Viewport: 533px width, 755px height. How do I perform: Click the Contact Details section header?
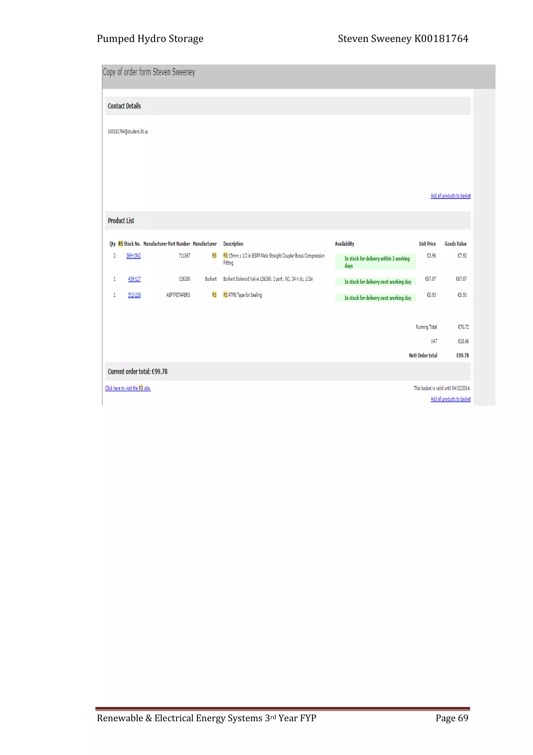click(x=124, y=106)
